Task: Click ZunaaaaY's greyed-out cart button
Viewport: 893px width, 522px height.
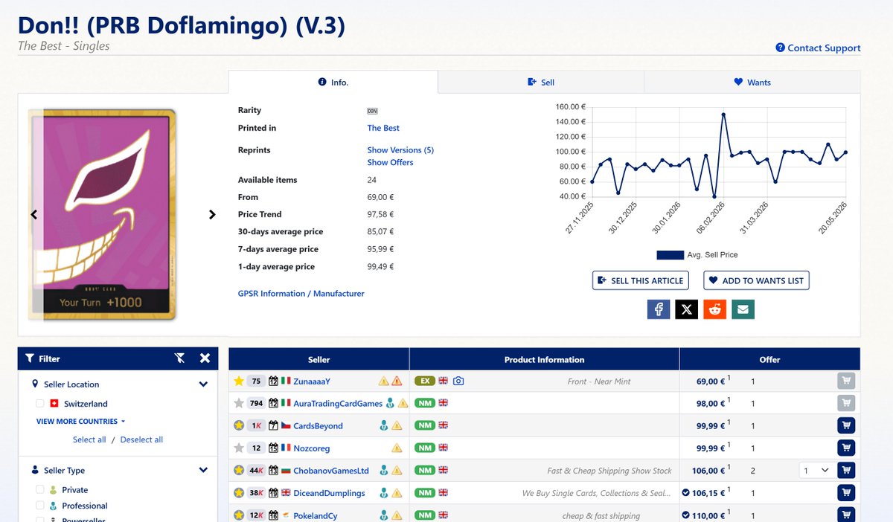Action: 846,381
